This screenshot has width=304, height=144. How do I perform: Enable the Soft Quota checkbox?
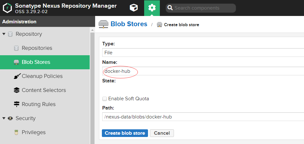[x=105, y=99]
